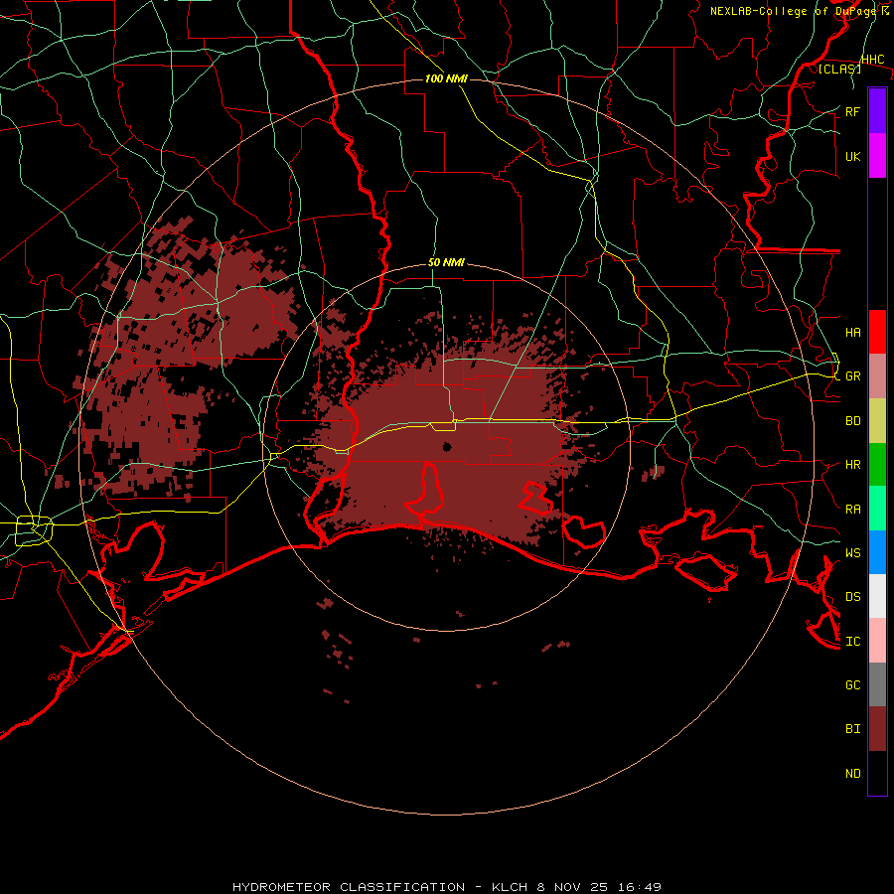
Task: Select the HR label text in legend
Action: click(852, 464)
